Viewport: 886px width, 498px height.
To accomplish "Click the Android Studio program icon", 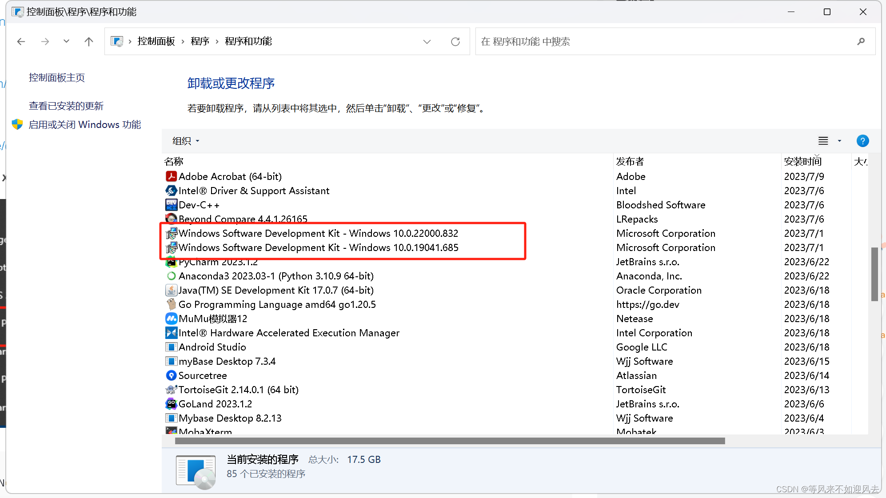I will click(171, 347).
